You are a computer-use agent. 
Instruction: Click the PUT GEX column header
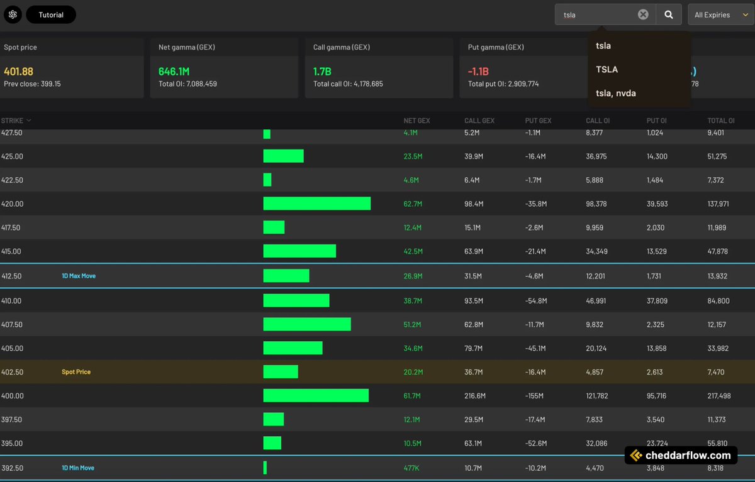[539, 121]
